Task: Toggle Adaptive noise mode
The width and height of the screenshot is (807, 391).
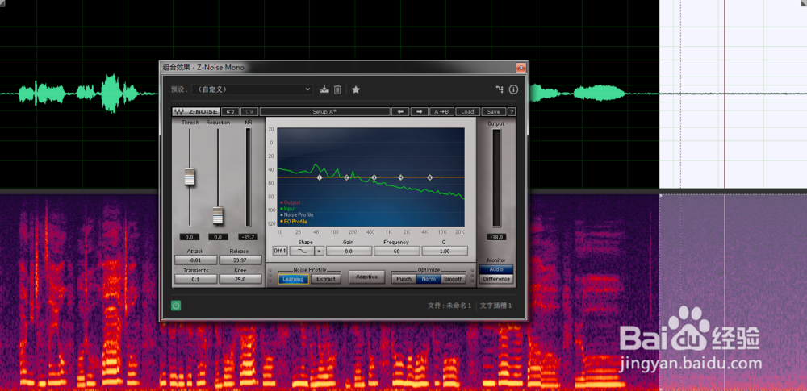Action: pos(366,277)
